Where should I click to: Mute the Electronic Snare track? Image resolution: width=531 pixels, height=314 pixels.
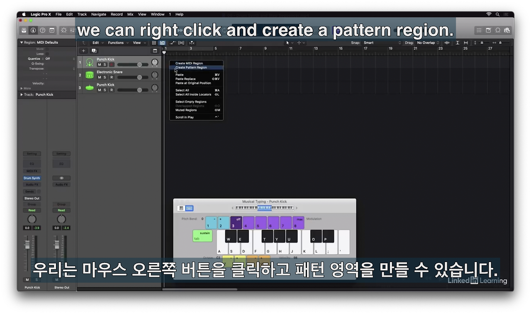[x=99, y=77]
